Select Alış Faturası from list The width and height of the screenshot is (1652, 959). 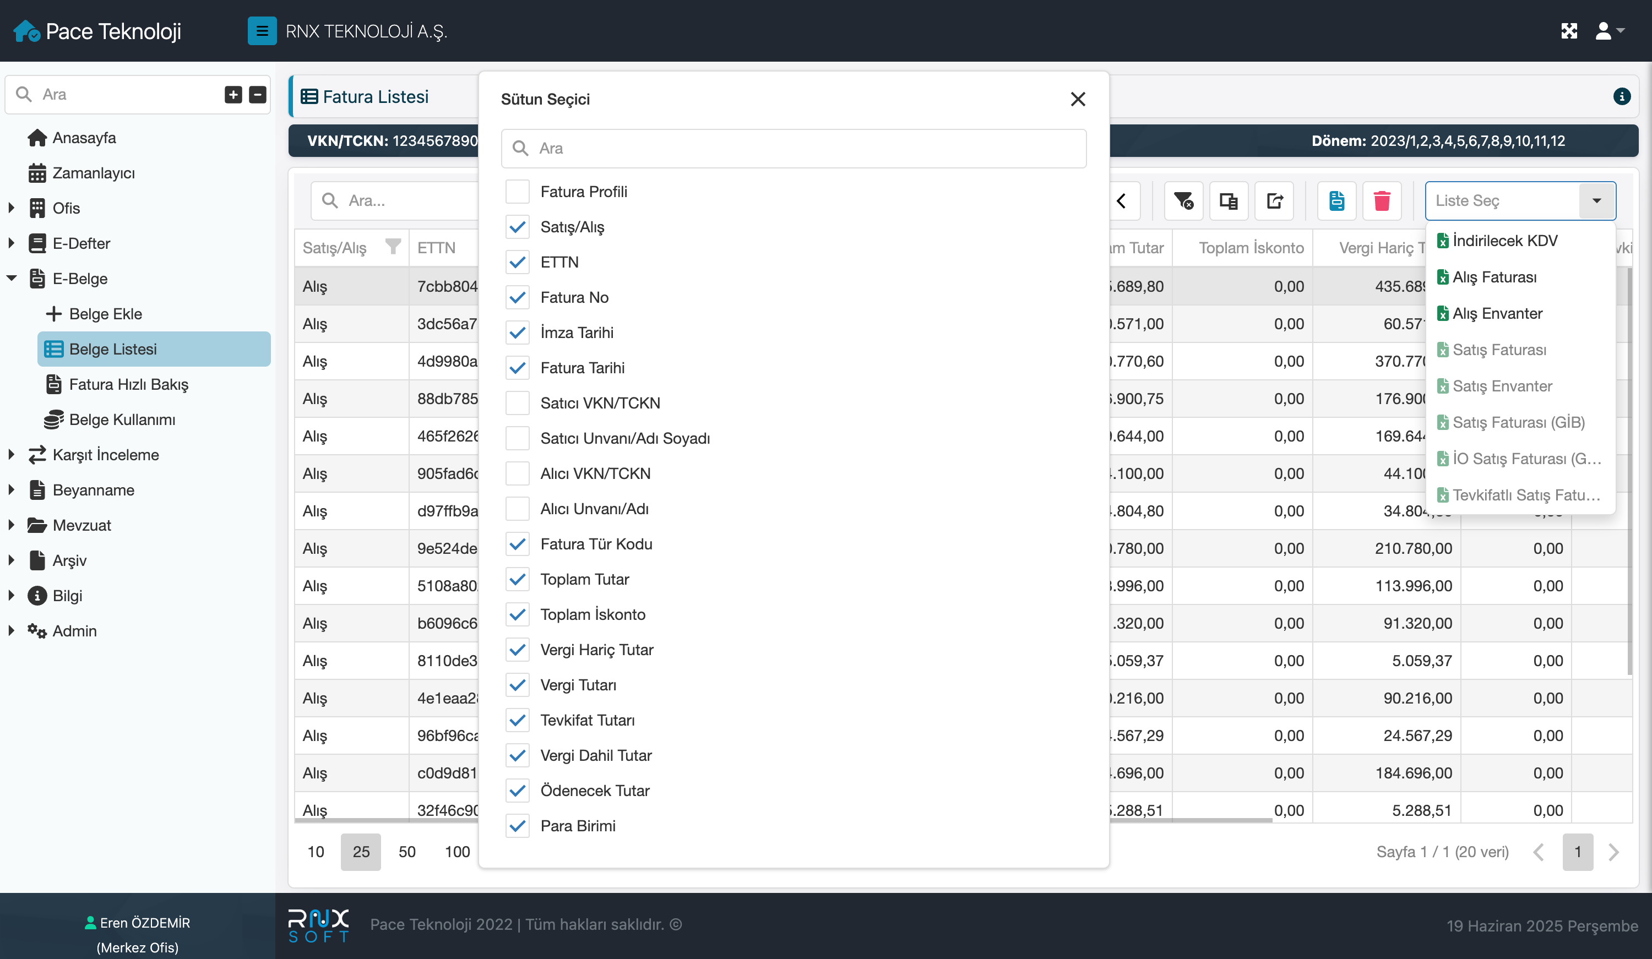pos(1494,276)
